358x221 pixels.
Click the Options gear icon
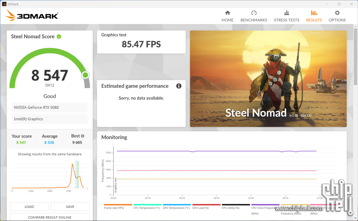(x=337, y=13)
